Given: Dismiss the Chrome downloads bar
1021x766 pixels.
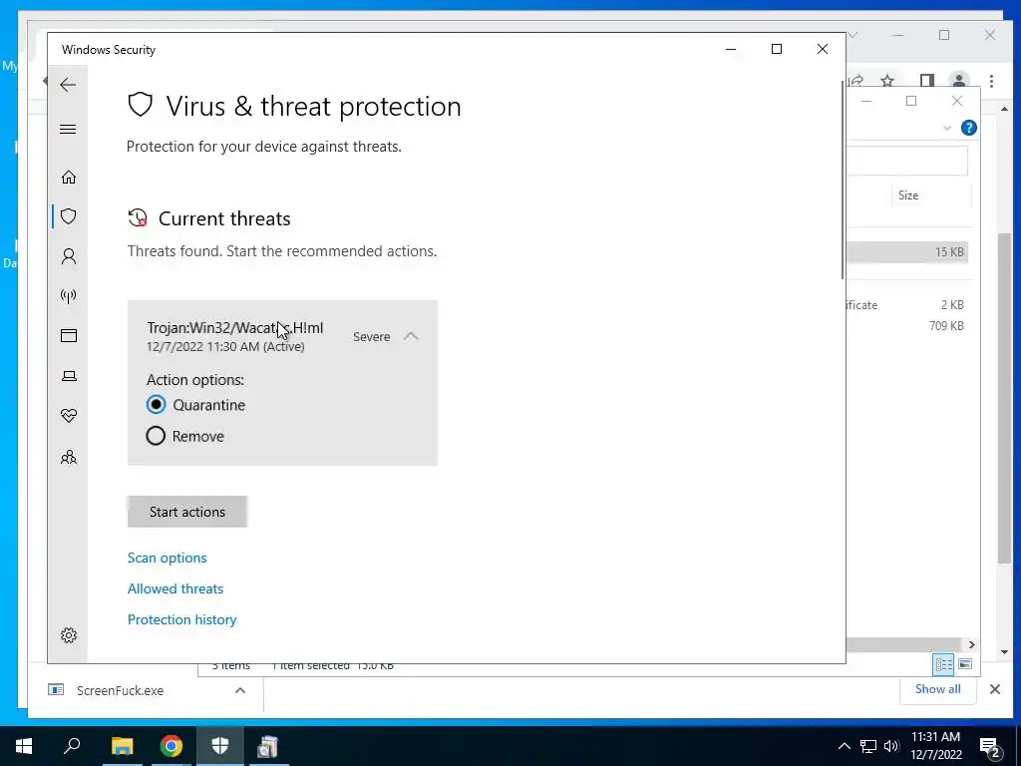Looking at the screenshot, I should click(x=995, y=689).
